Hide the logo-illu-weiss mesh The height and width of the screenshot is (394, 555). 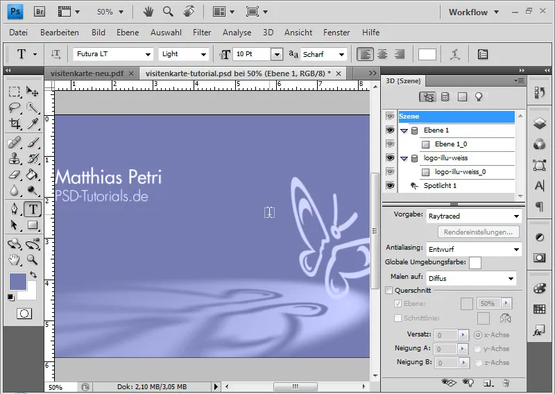(x=390, y=158)
